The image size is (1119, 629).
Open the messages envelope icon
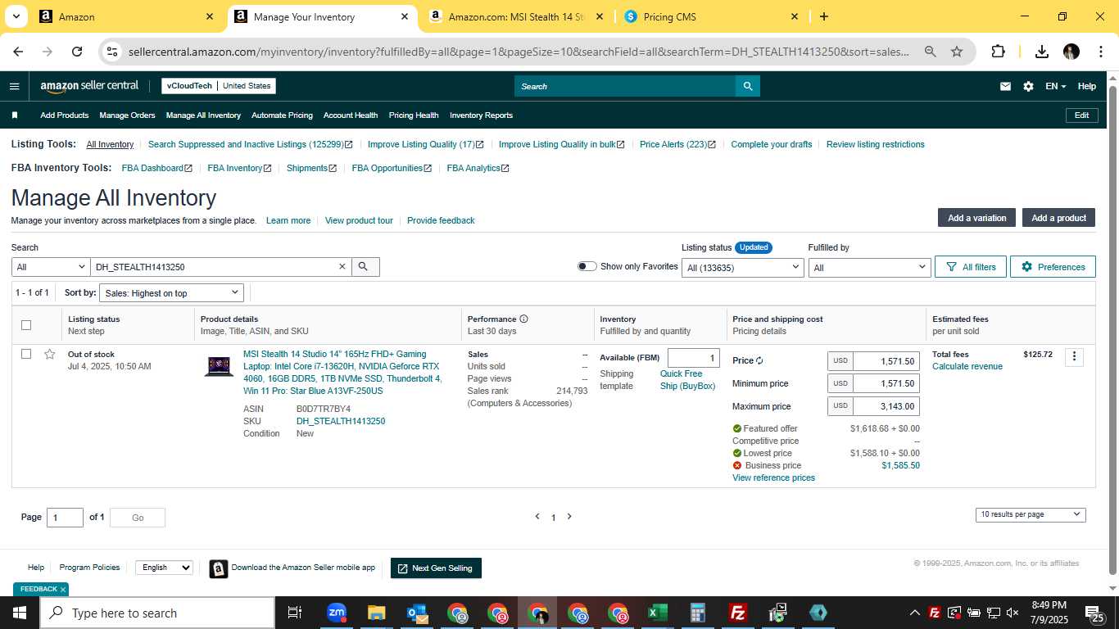tap(1005, 86)
